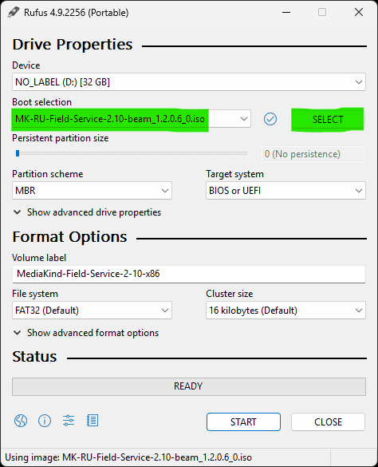
Task: Click the CLOSE button
Action: click(x=328, y=421)
